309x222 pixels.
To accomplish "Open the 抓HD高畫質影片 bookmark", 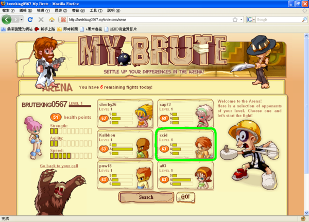I will click(x=121, y=29).
